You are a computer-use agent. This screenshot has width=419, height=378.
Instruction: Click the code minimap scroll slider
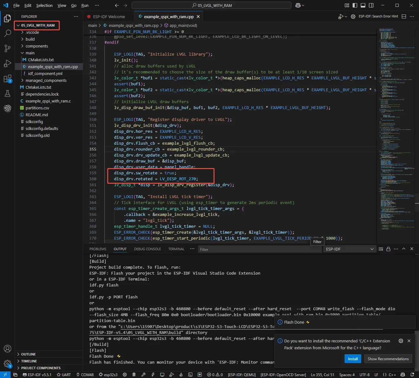[x=416, y=203]
